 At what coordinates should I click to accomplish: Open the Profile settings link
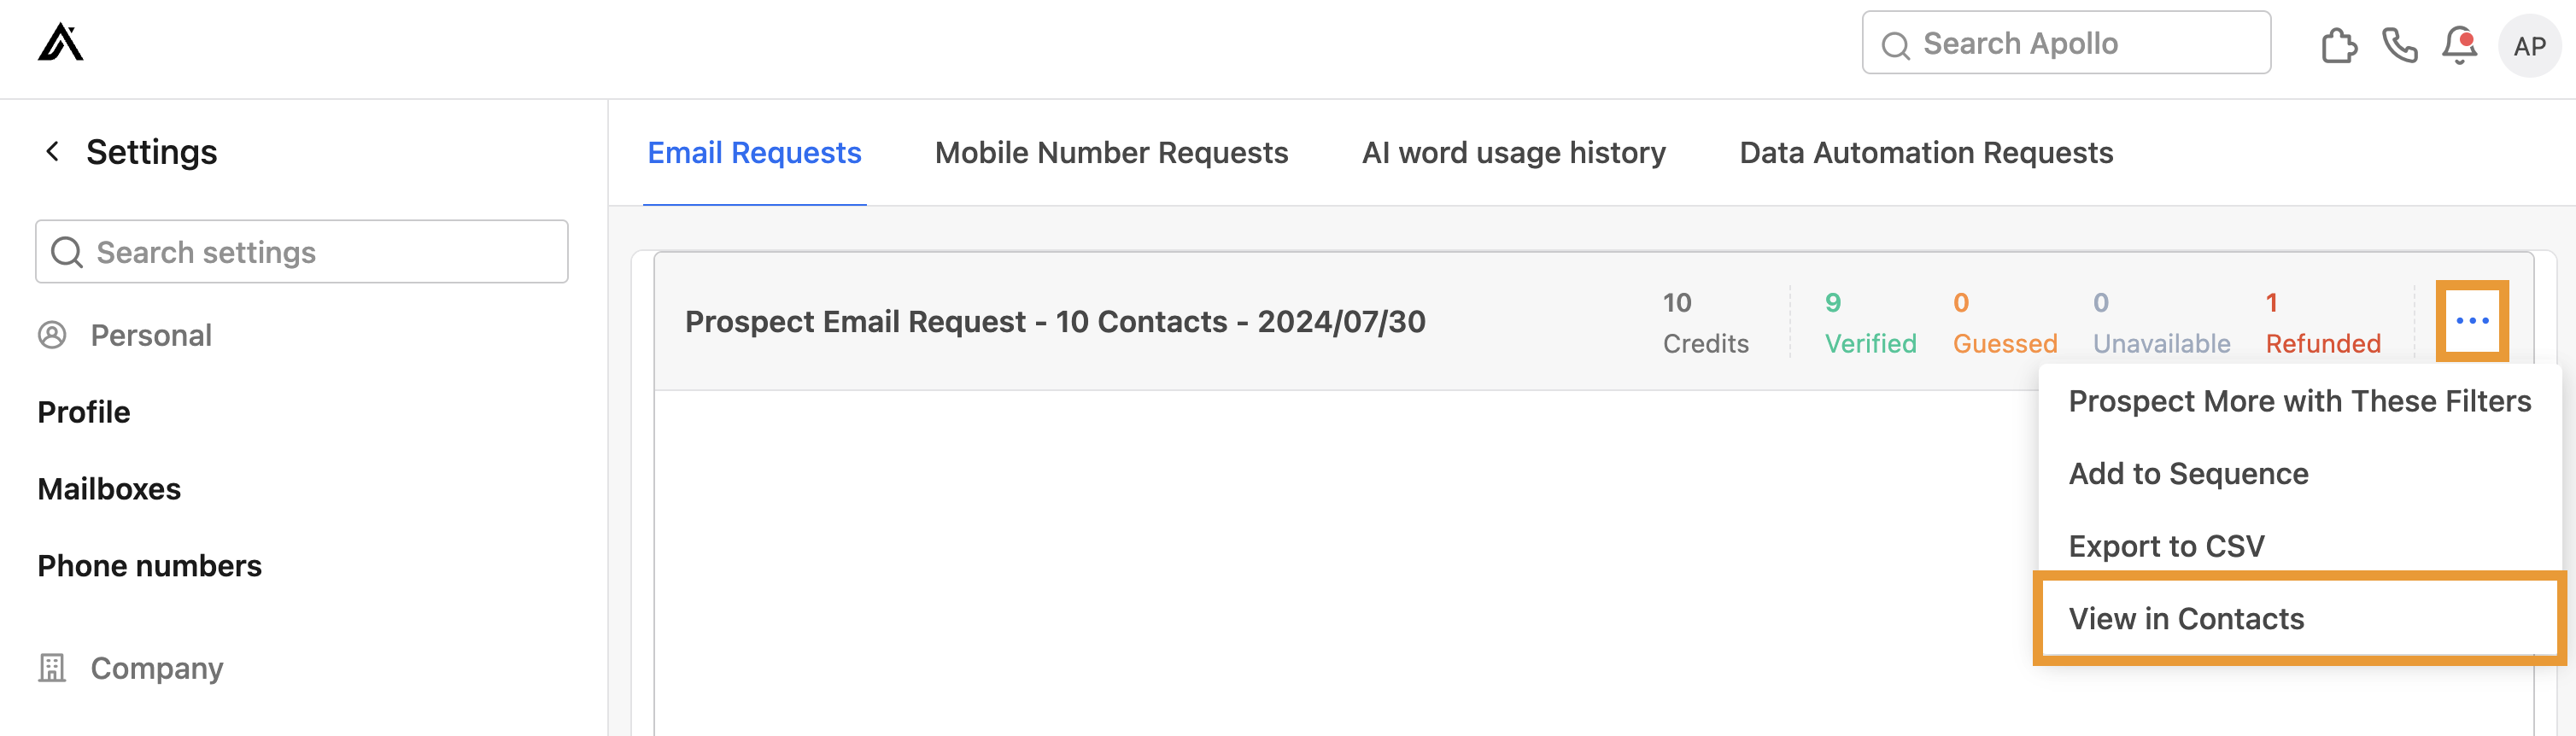pos(84,412)
